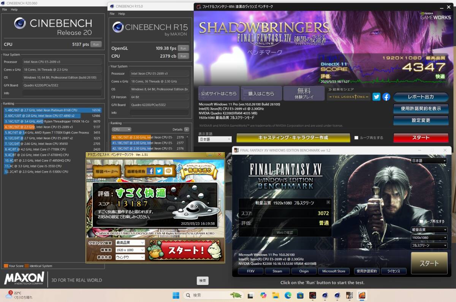Enable loop playback in the FFXV benchmark
456x302 pixels.
point(421,221)
